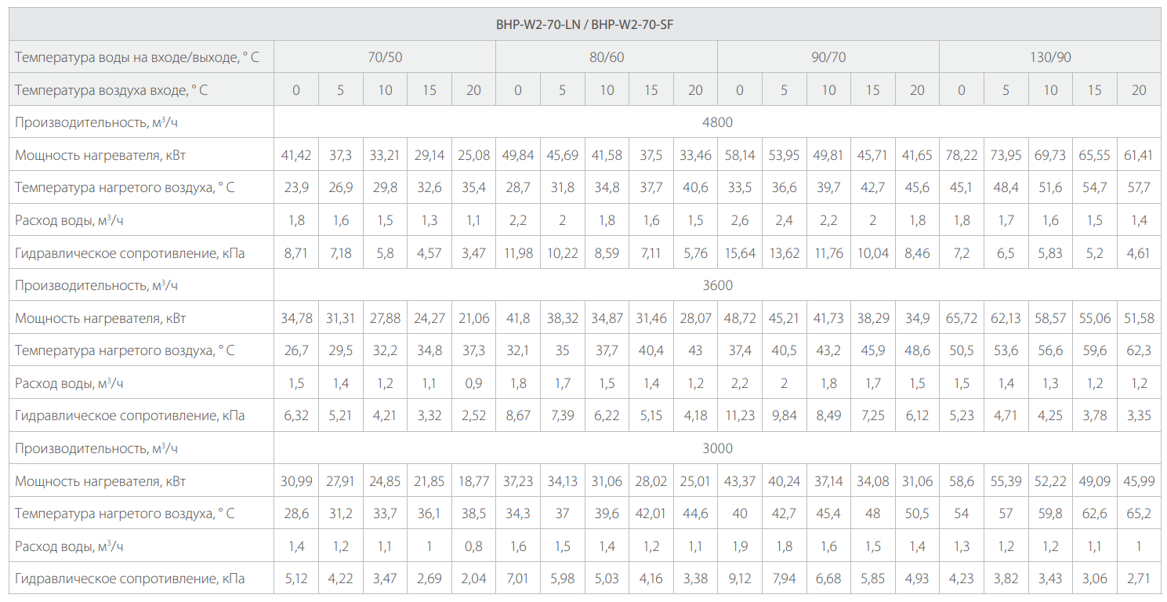Click the heated air temperature cell 62,3

click(x=1139, y=350)
